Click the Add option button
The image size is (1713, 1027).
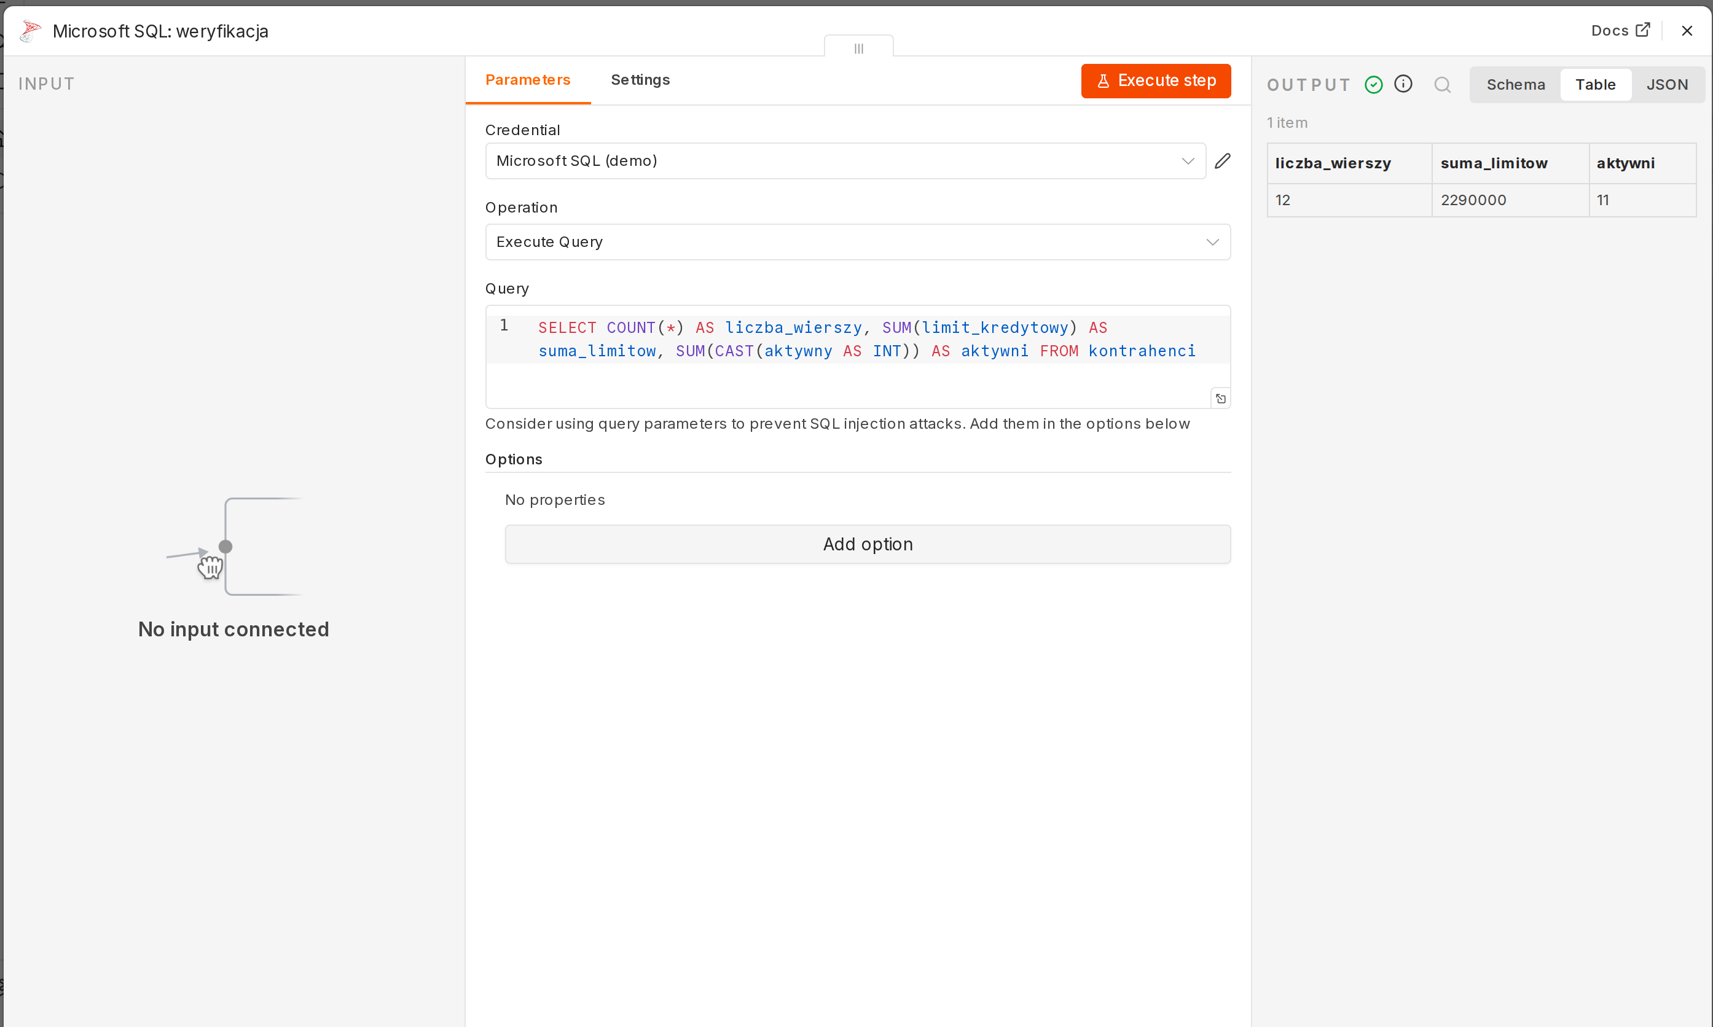click(x=867, y=544)
